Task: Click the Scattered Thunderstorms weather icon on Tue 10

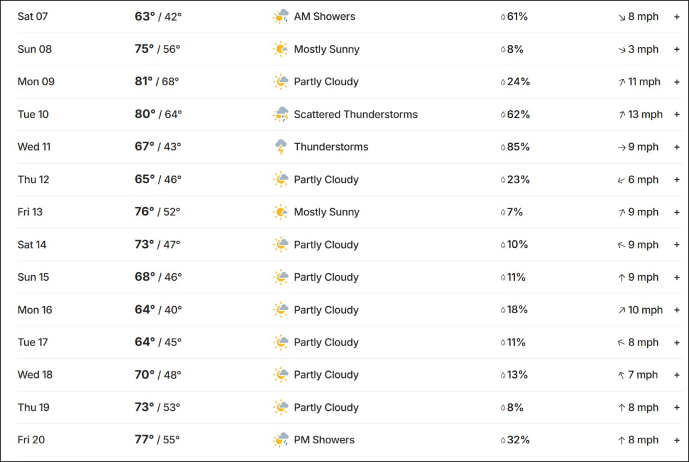Action: (281, 115)
